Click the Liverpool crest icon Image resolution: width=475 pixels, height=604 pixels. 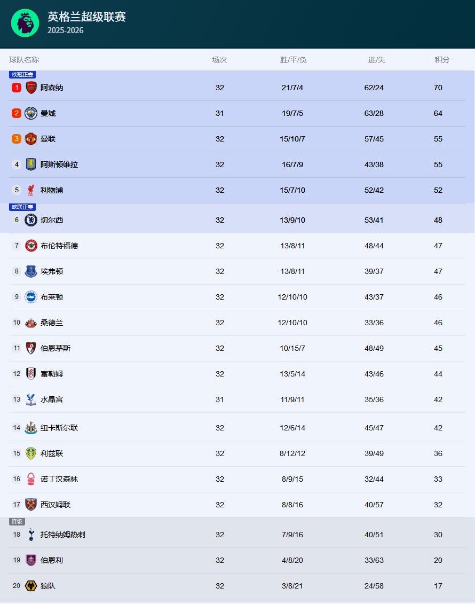(x=31, y=190)
